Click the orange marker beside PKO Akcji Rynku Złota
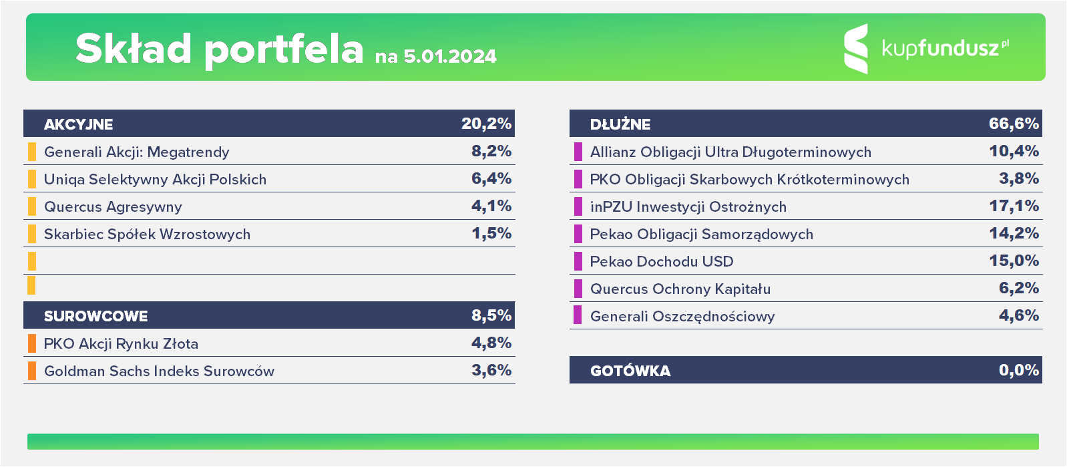Image resolution: width=1067 pixels, height=467 pixels. [32, 343]
